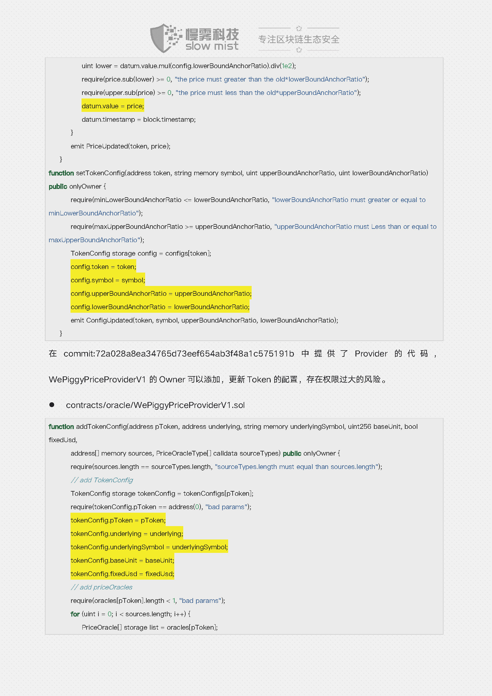Click the 'address[] memory sources' line
This screenshot has height=696, width=492.
point(206,453)
